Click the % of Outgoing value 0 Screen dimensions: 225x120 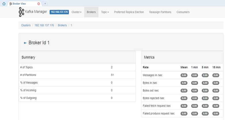[112, 98]
